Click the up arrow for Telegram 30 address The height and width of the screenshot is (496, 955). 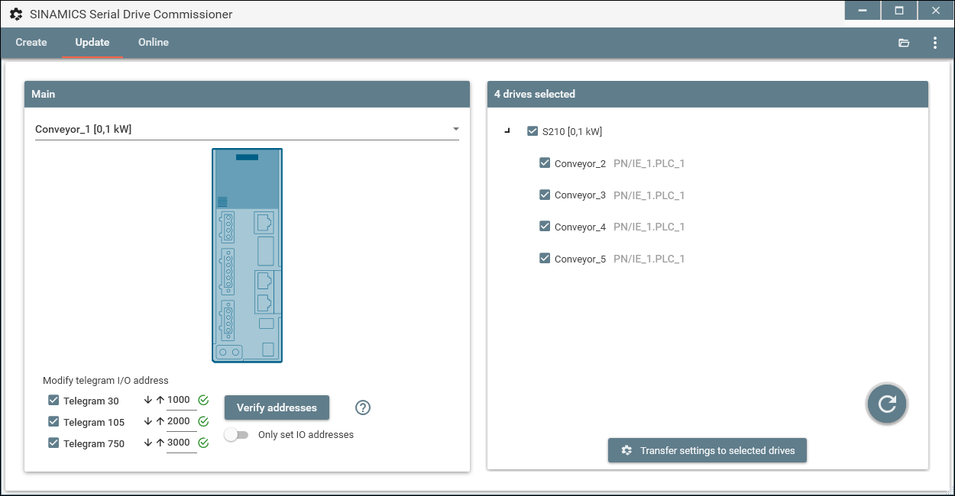160,400
